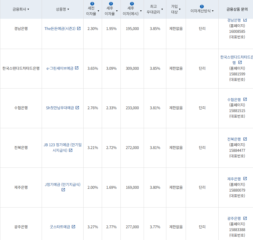
Task: Sort by 이자계산방식 column arrow
Action: tap(213, 11)
